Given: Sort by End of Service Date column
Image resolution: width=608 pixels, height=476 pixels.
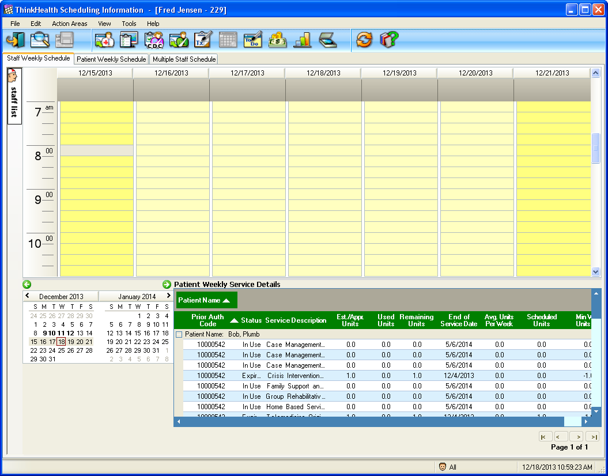Looking at the screenshot, I should tap(459, 320).
